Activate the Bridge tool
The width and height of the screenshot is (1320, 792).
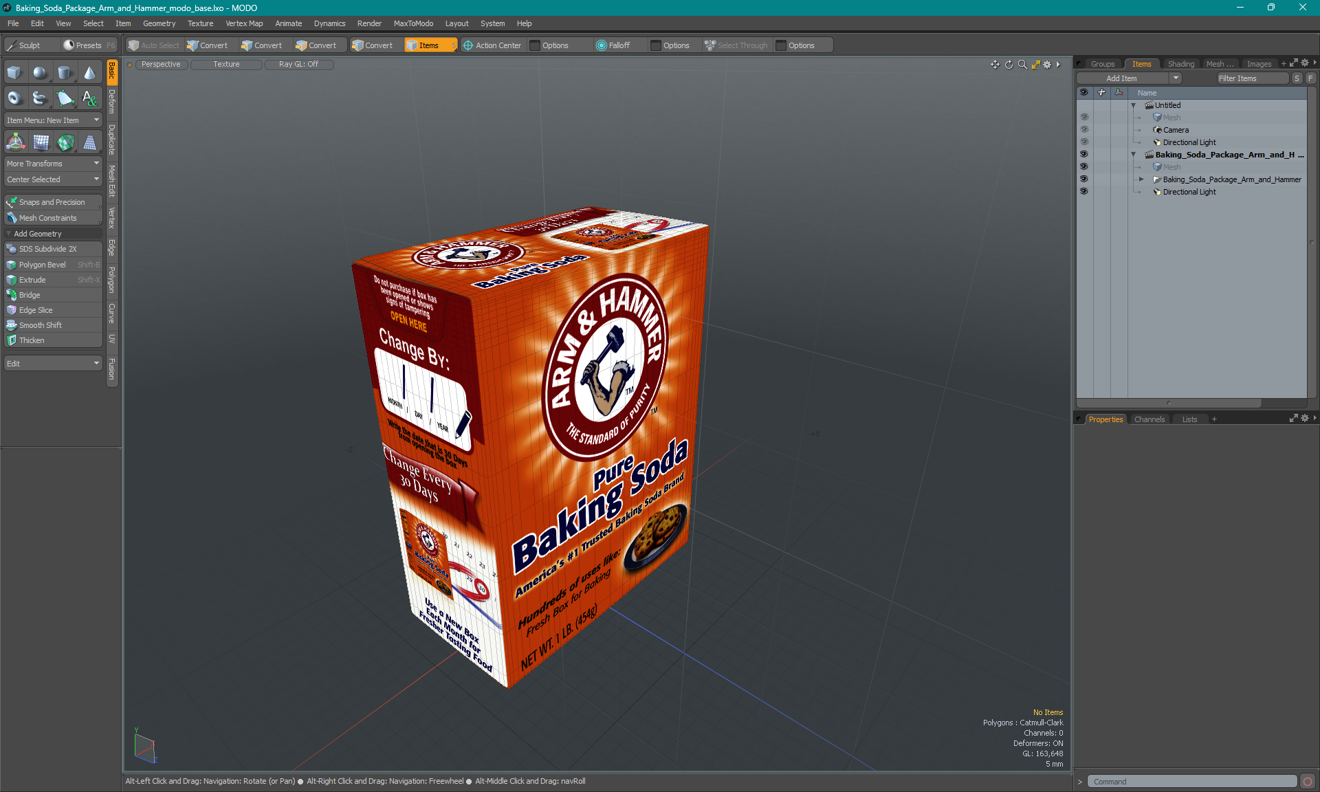(x=53, y=295)
